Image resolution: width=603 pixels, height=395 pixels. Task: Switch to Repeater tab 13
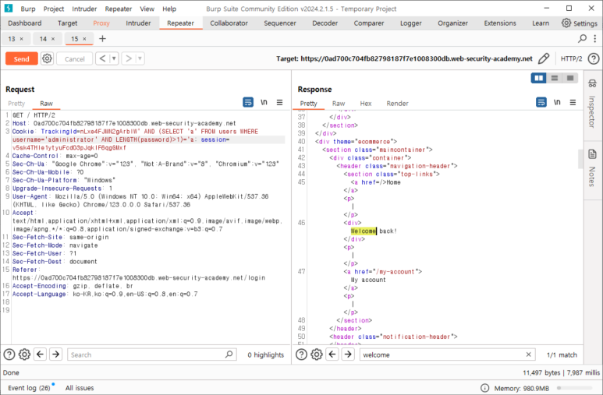click(x=12, y=39)
